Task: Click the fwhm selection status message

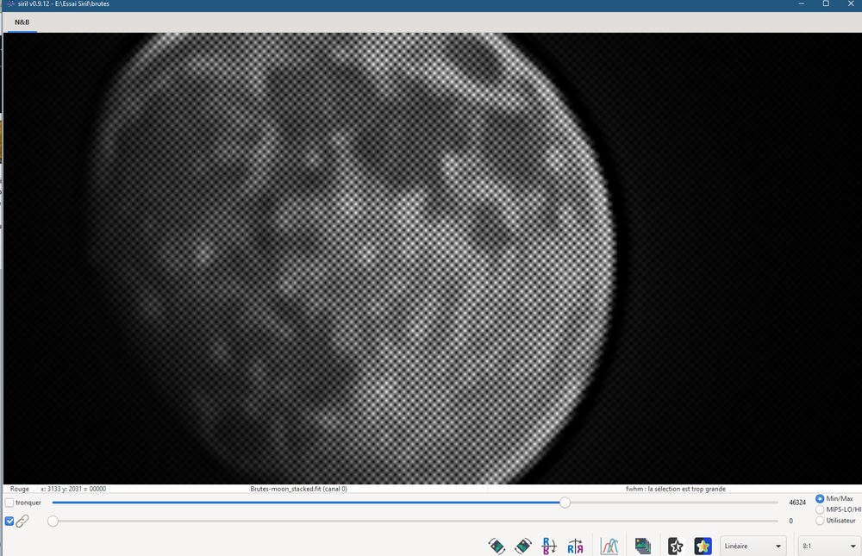Action: (676, 489)
